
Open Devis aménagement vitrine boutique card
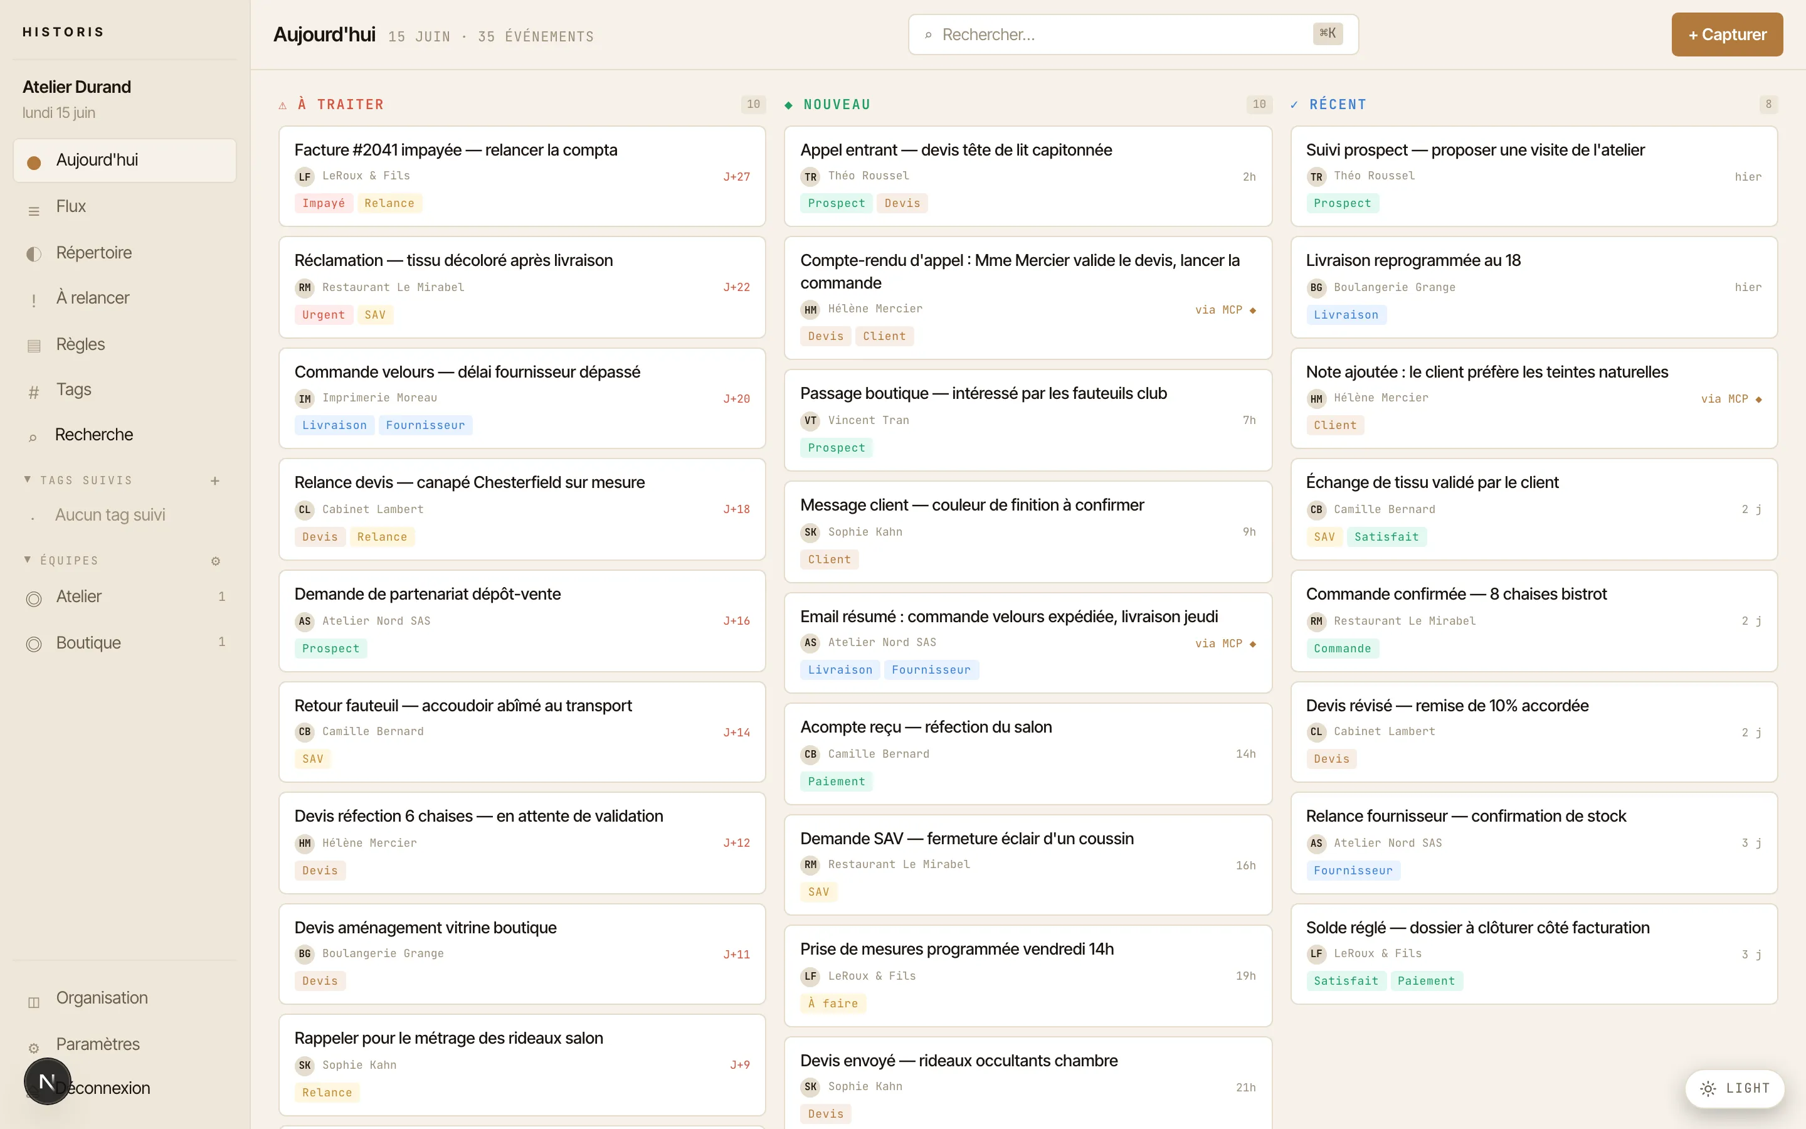pos(522,954)
